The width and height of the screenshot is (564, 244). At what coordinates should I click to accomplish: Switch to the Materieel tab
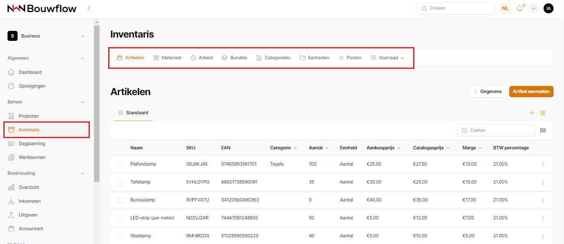pos(167,58)
